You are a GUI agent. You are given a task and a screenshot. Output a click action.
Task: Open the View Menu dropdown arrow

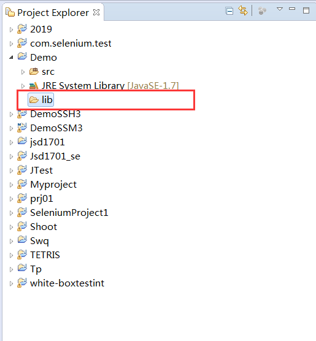(x=280, y=9)
